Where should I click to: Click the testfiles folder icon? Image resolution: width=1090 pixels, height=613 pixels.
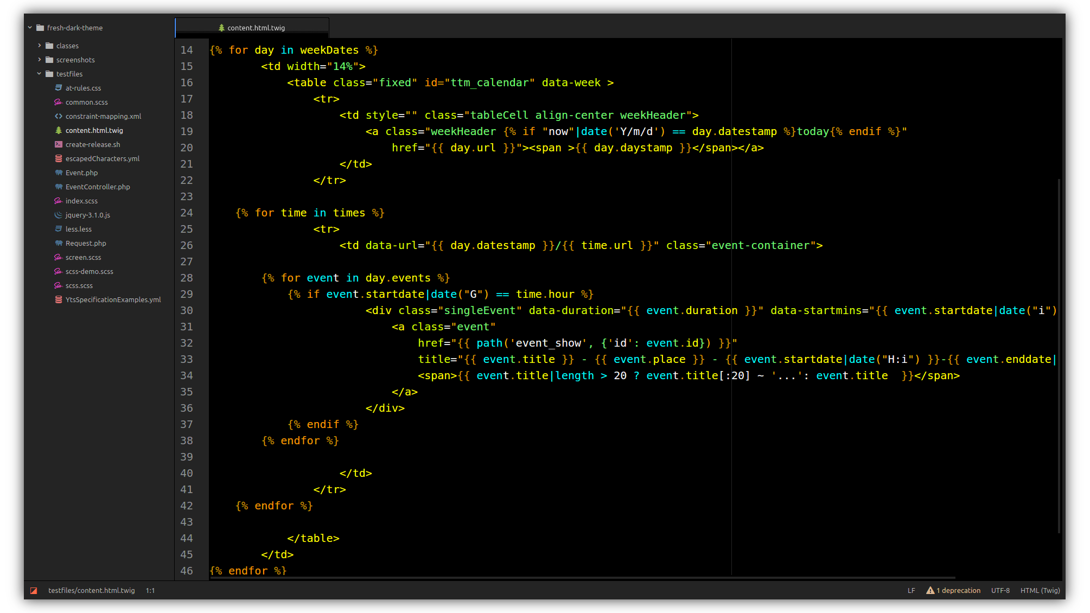[49, 74]
